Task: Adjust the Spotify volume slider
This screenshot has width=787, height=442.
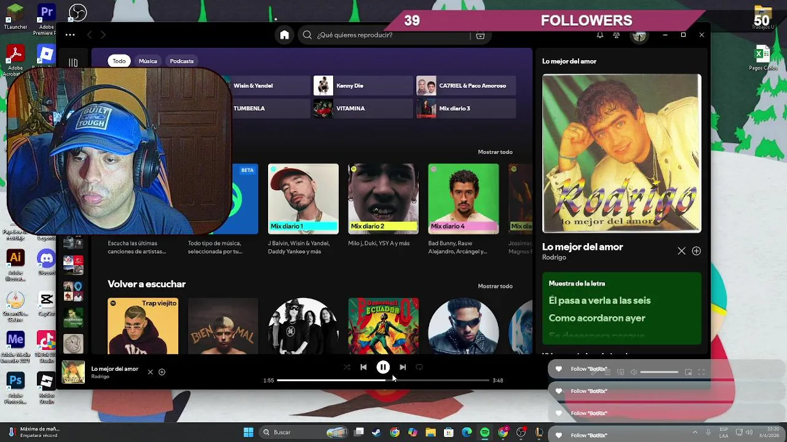Action: (x=659, y=372)
